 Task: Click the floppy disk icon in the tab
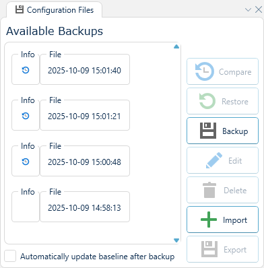point(20,9)
